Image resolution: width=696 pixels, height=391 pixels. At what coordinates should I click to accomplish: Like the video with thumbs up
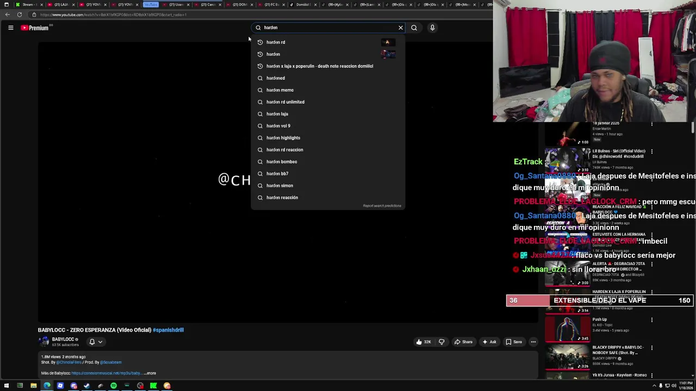(x=424, y=342)
